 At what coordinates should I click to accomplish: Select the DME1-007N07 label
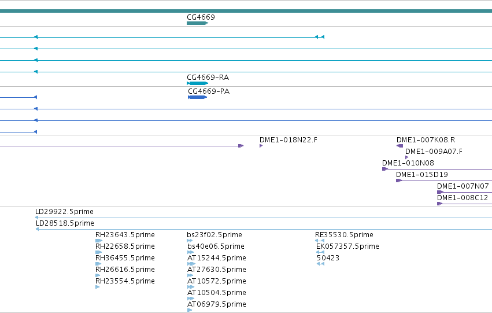click(x=463, y=186)
